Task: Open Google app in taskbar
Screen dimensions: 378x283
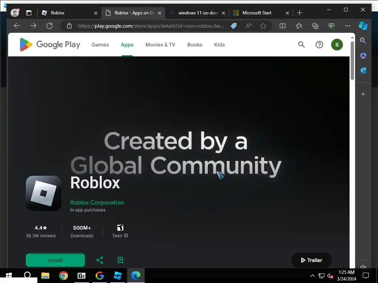Action: (100, 276)
